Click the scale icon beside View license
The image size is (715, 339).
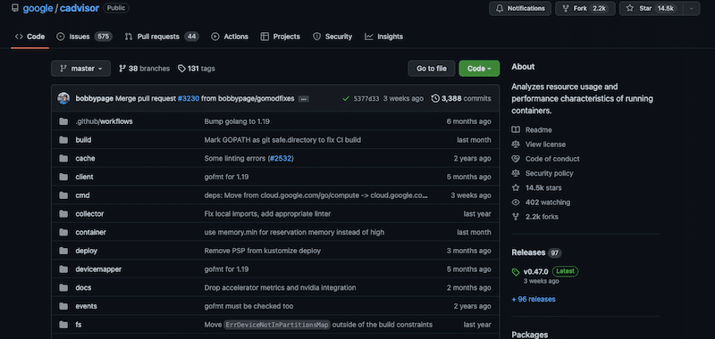[x=516, y=145]
